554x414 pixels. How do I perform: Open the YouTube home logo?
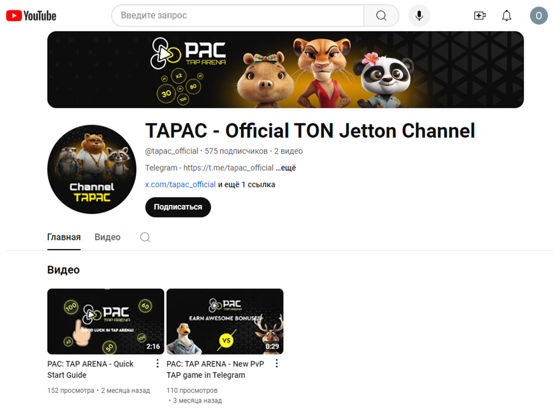point(31,15)
